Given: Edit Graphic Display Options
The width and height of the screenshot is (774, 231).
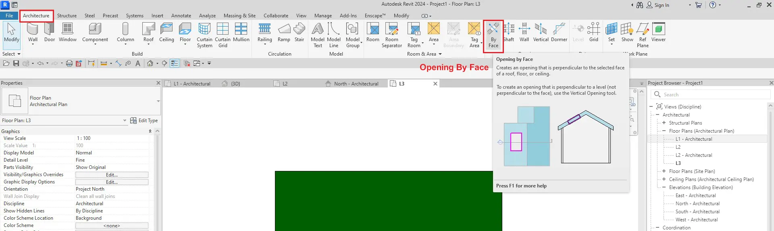Looking at the screenshot, I should (112, 182).
